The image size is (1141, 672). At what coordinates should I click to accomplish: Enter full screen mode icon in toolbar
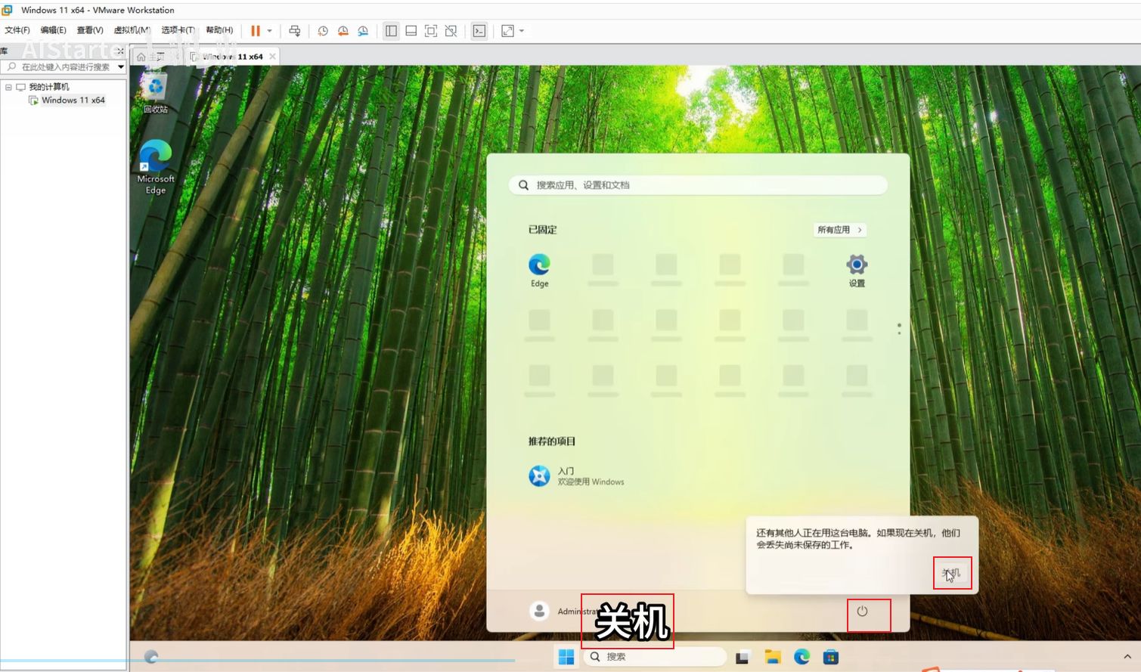pyautogui.click(x=431, y=31)
